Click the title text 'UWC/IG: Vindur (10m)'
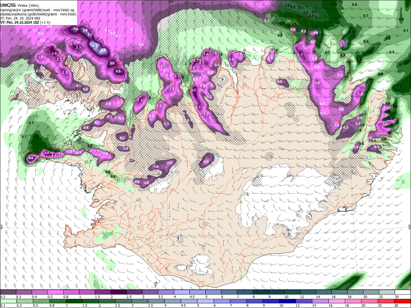Screen dimensions: 411x308 (20, 5)
